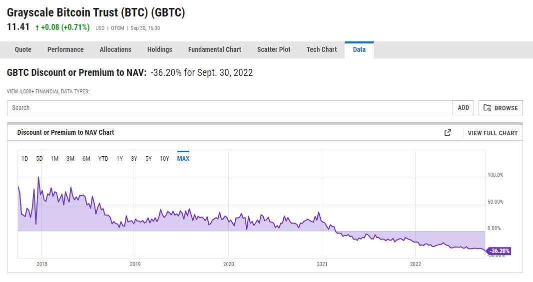Click VIEW 4,000+ FINANCIAL DATA TYPES label
533x282 pixels.
(48, 91)
